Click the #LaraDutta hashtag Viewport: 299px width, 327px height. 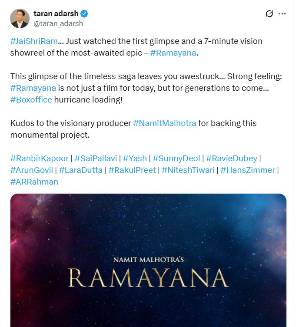(81, 170)
